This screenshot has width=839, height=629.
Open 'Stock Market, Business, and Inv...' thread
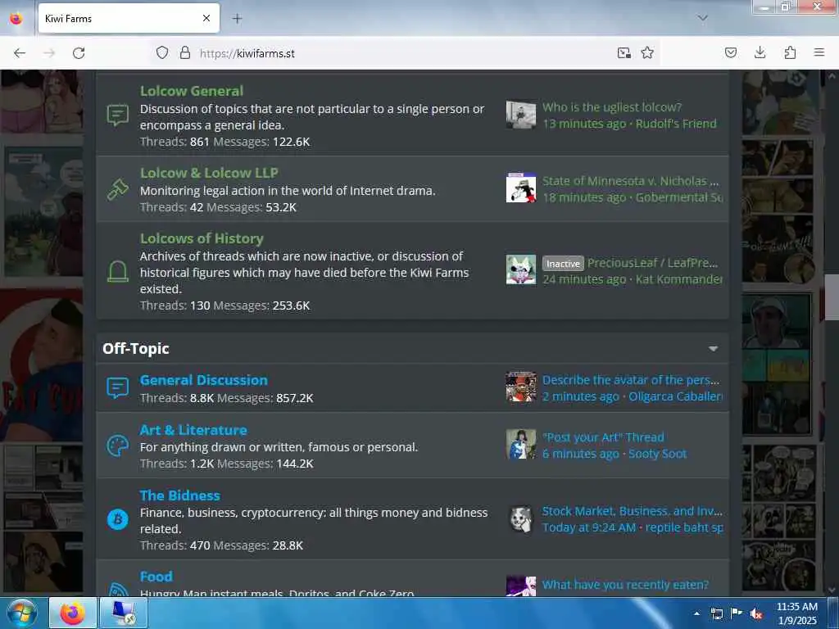pos(632,511)
